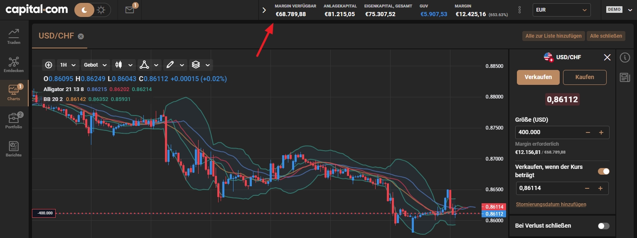The image size is (637, 238).
Task: Expand the Gebot price type dropdown
Action: 95,65
